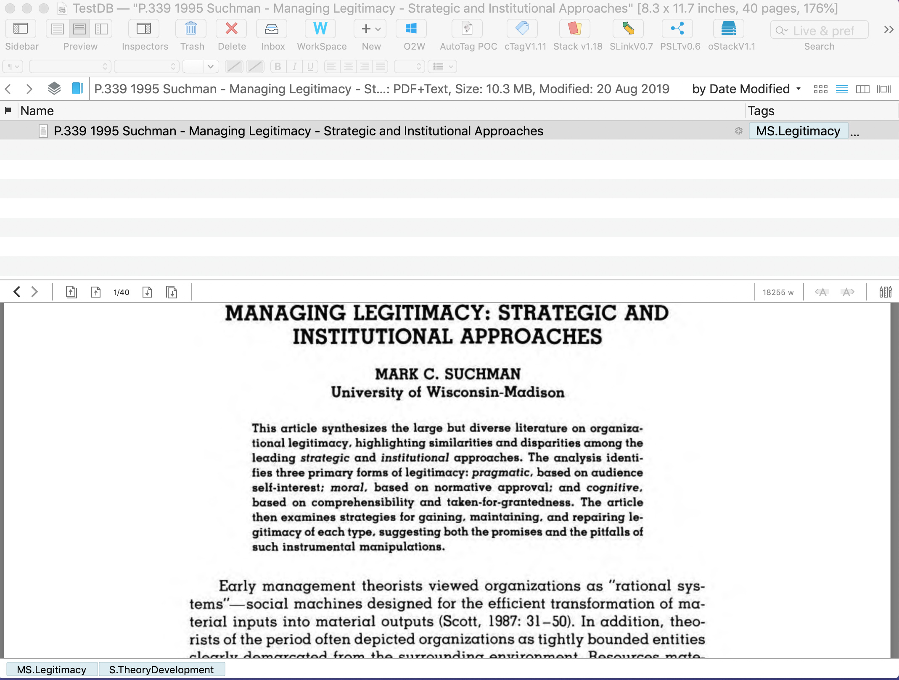Toggle the Sidebar panel button
Viewport: 899px width, 680px height.
21,29
